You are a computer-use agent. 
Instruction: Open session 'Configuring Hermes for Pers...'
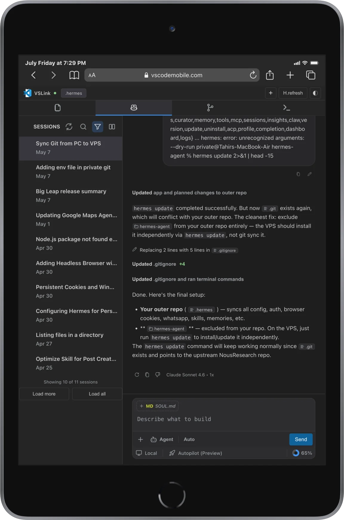(71, 315)
